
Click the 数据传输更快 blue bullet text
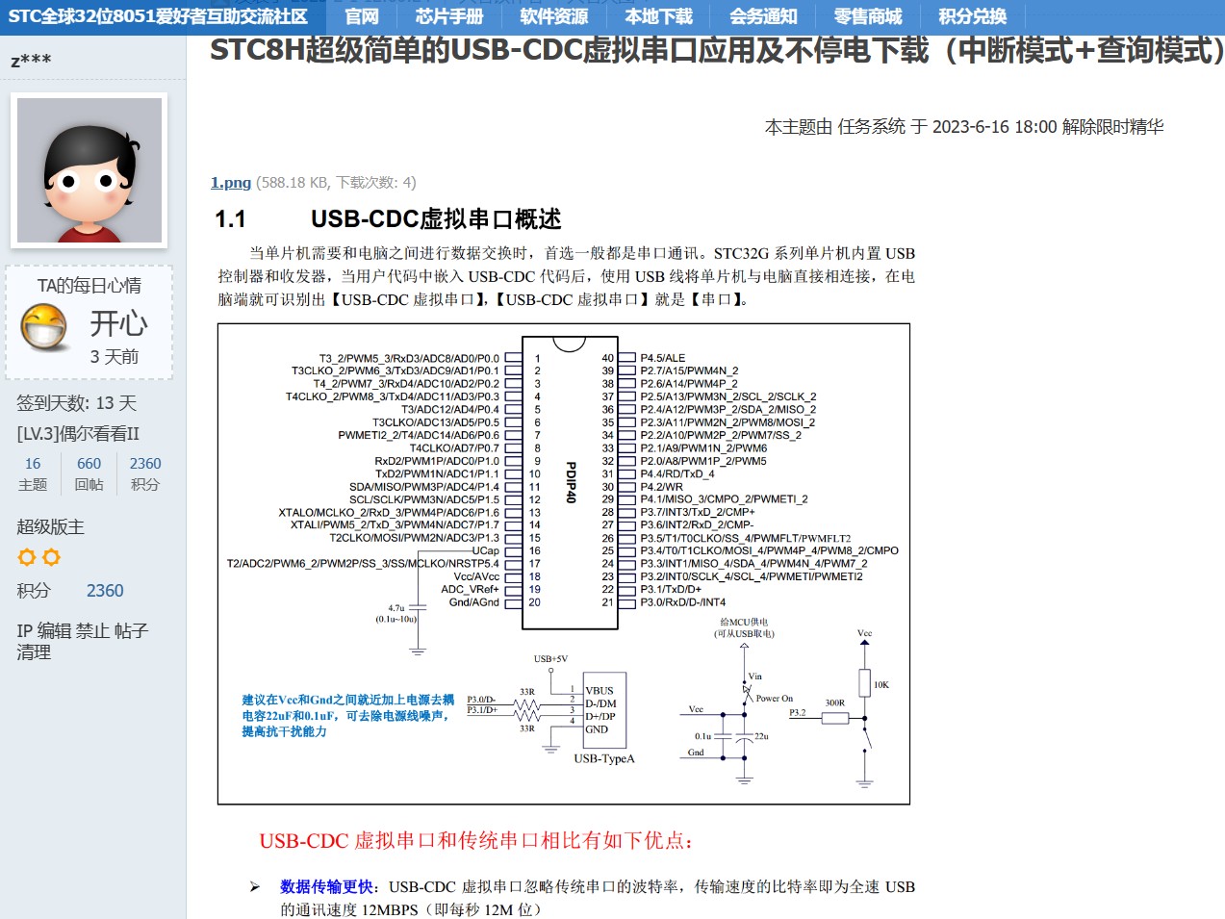(326, 886)
